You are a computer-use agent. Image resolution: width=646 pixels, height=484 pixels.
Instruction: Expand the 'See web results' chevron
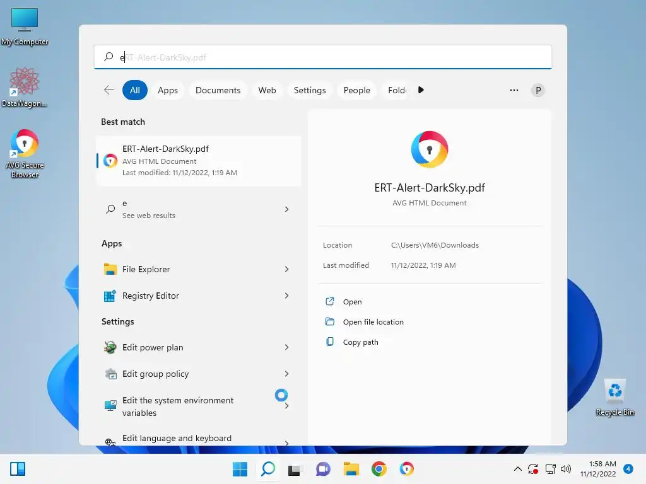coord(287,209)
